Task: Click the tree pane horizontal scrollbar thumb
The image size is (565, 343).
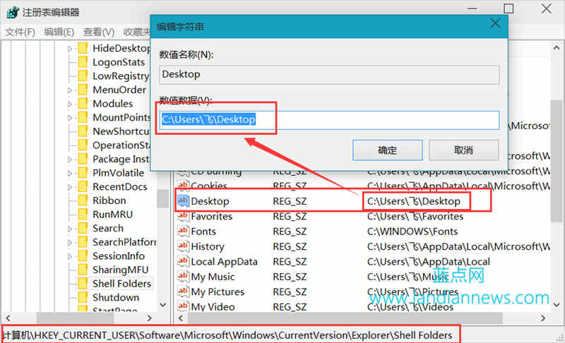Action: point(76,318)
